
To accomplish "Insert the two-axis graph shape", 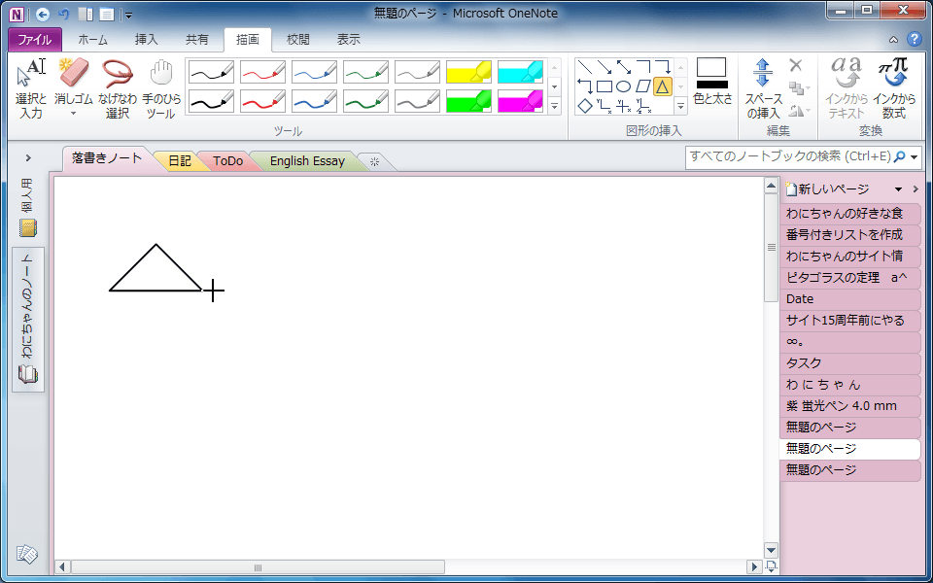I will tap(604, 106).
